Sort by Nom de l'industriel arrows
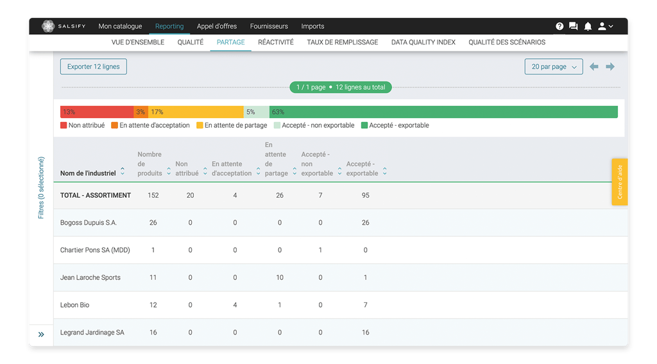Screen dimensions: 657x364 point(123,171)
